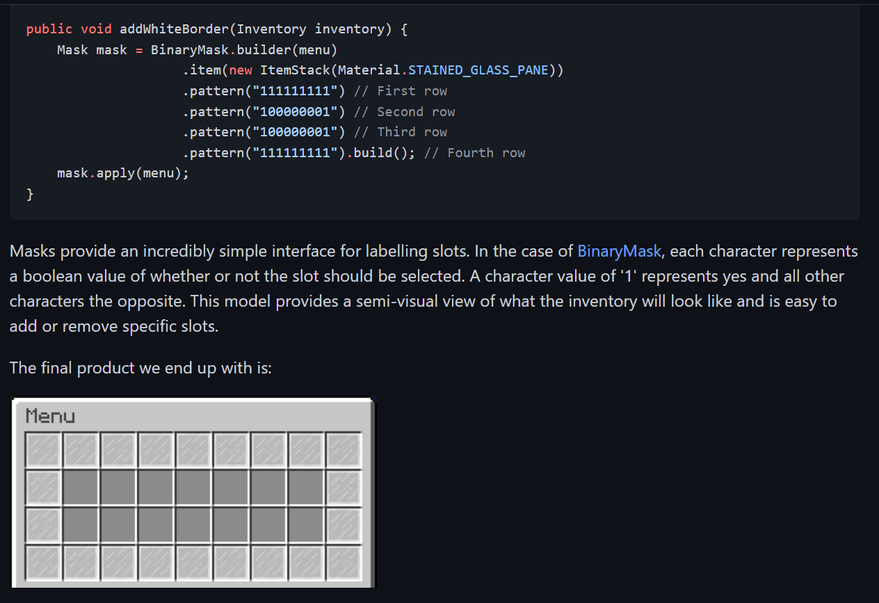Select the third-row right border glass pane
The width and height of the screenshot is (879, 603).
tap(344, 525)
